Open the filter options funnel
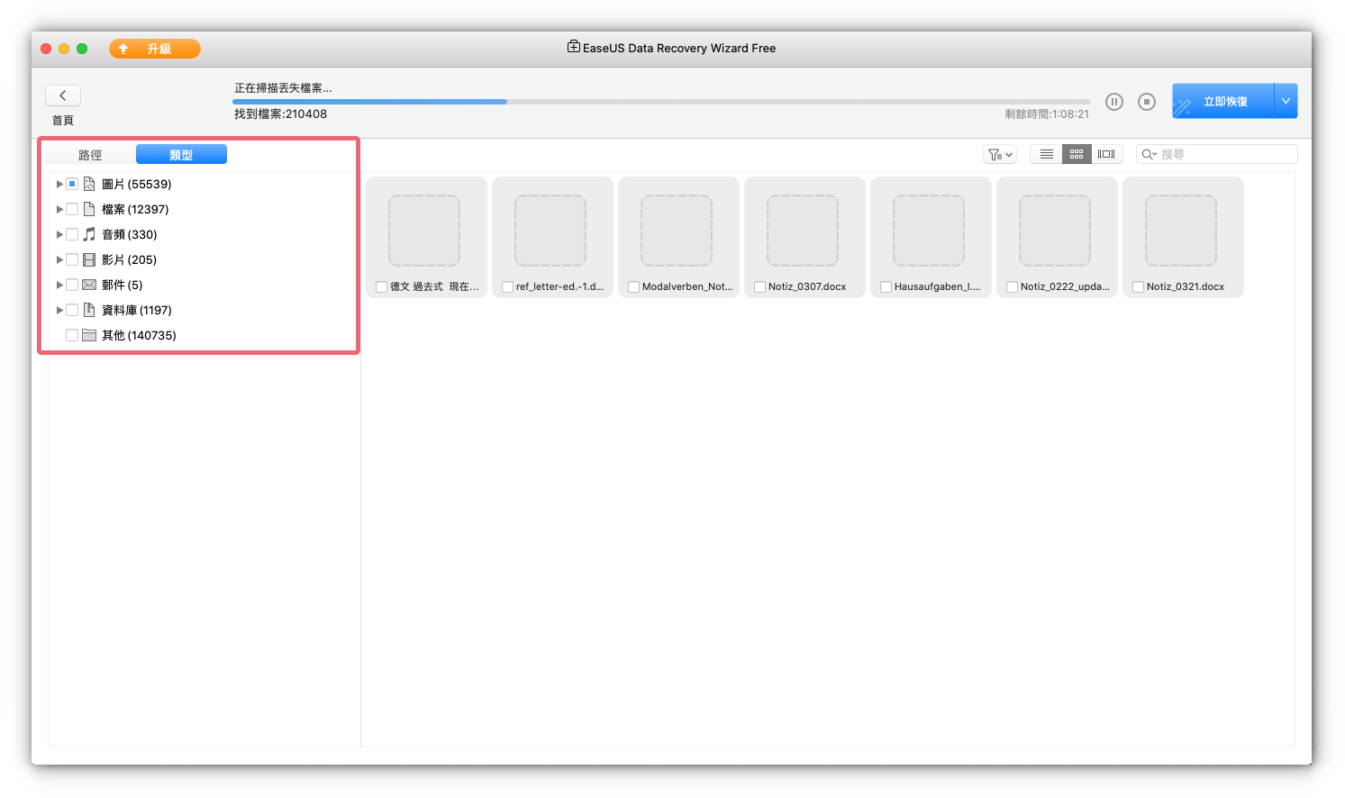1345x798 pixels. pos(999,154)
